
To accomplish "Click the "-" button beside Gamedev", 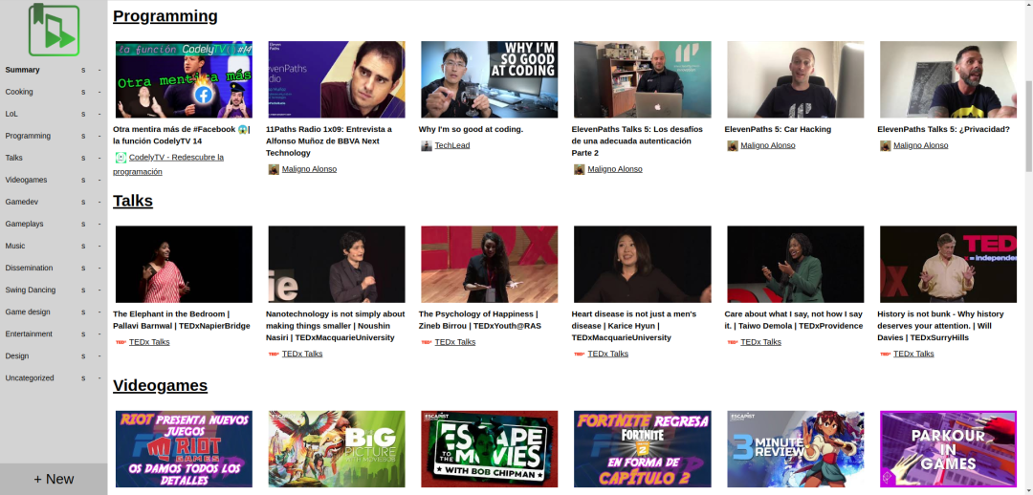I will (x=99, y=202).
